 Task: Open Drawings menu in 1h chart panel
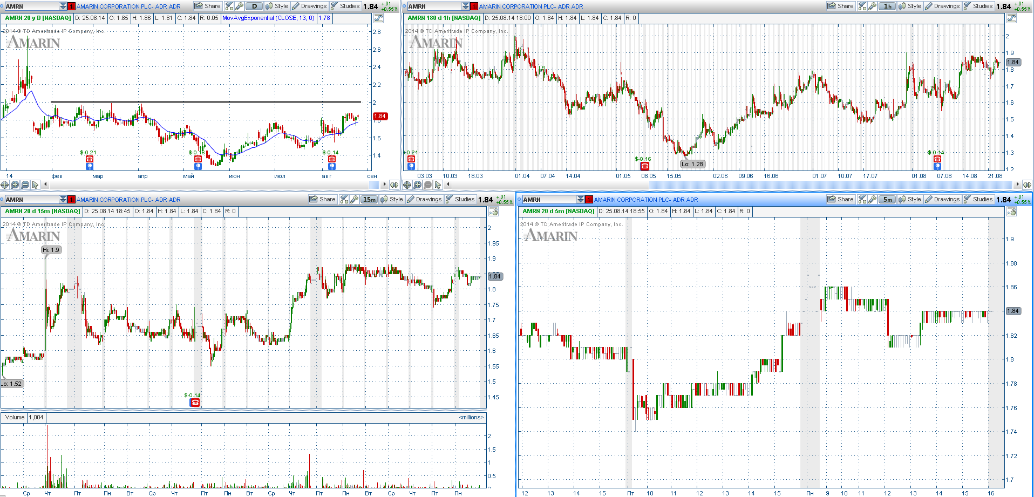click(x=942, y=6)
